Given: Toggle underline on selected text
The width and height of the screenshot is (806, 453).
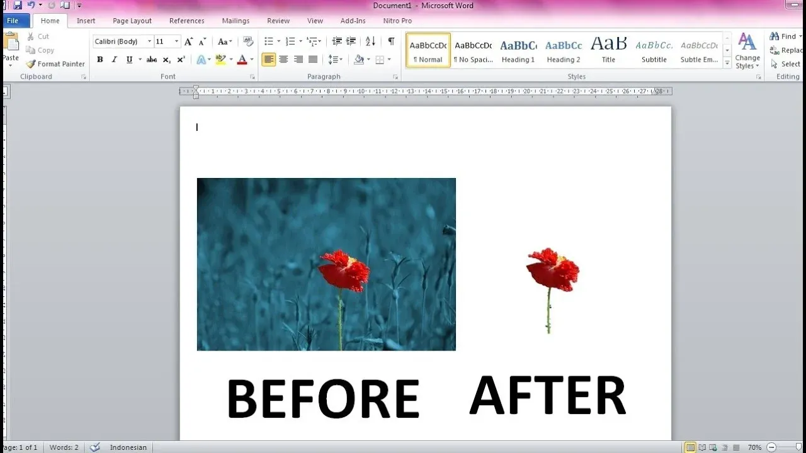Looking at the screenshot, I should coord(128,59).
